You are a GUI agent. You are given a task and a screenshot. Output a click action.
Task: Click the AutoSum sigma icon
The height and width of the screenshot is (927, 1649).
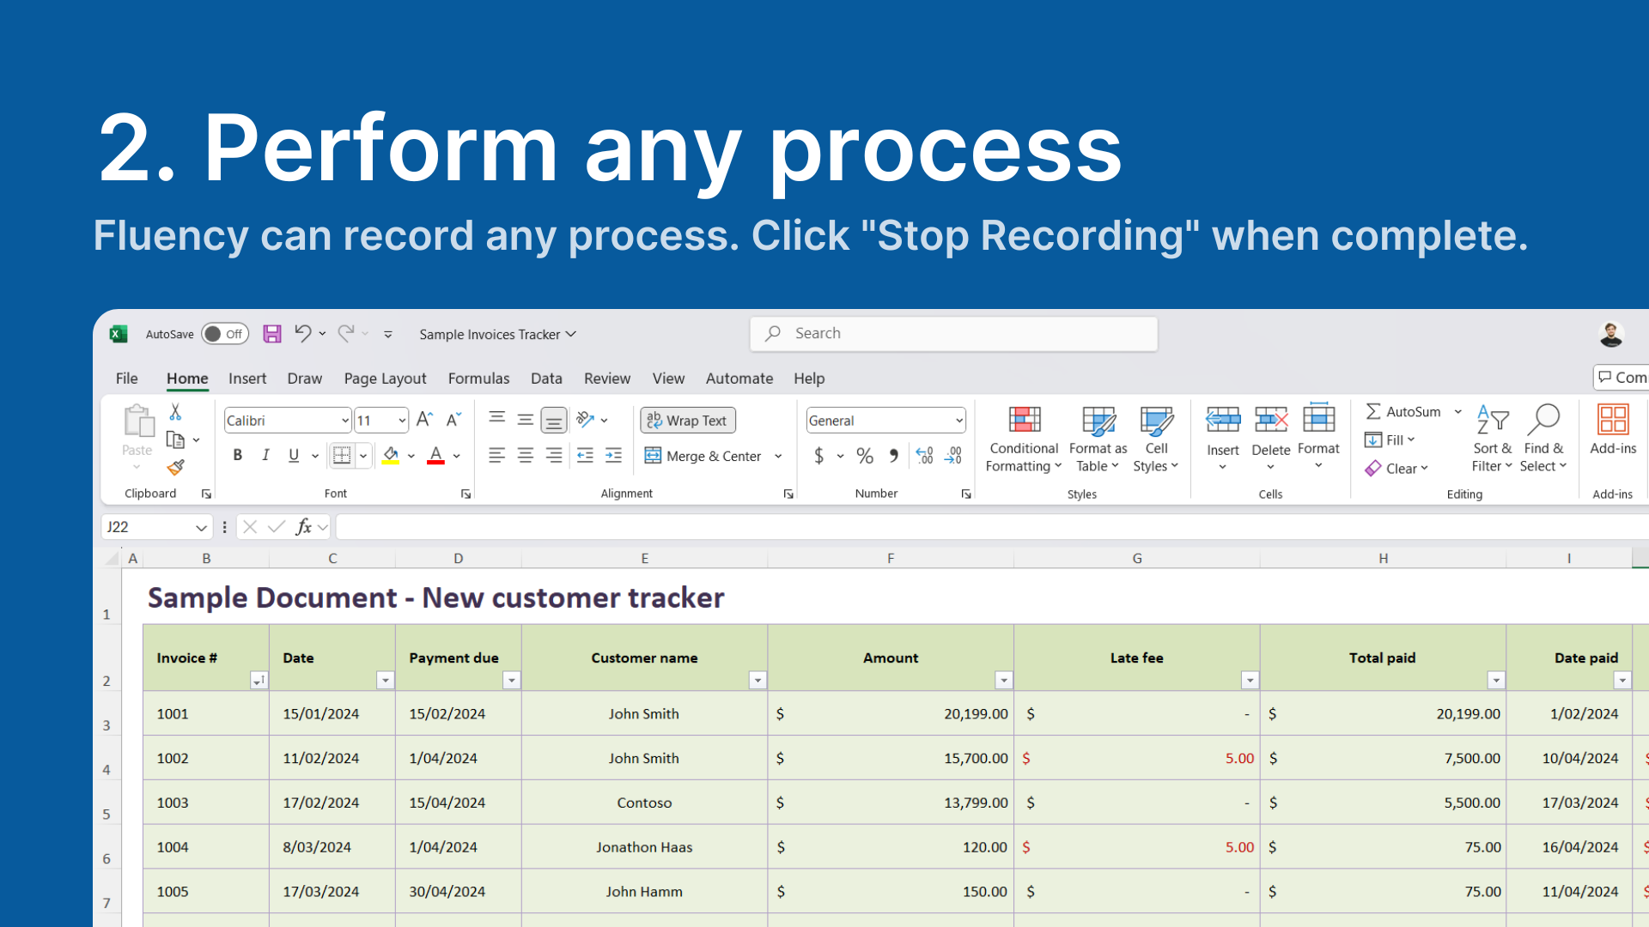point(1373,412)
